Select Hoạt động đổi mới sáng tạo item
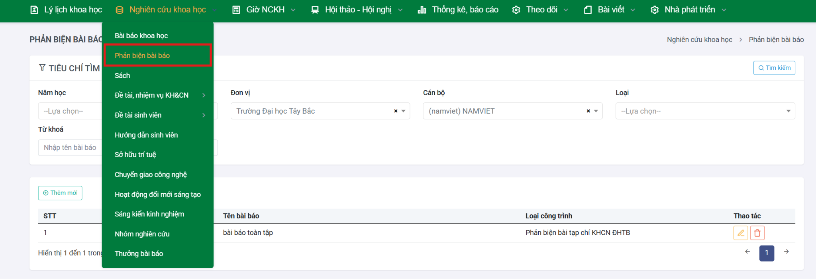The height and width of the screenshot is (279, 816). point(158,195)
